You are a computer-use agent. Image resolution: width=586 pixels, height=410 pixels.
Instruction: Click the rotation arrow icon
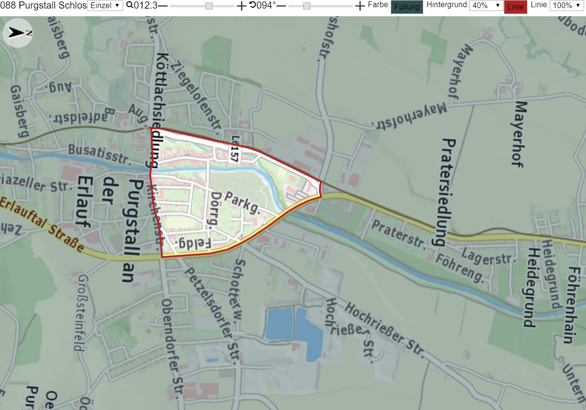point(253,5)
